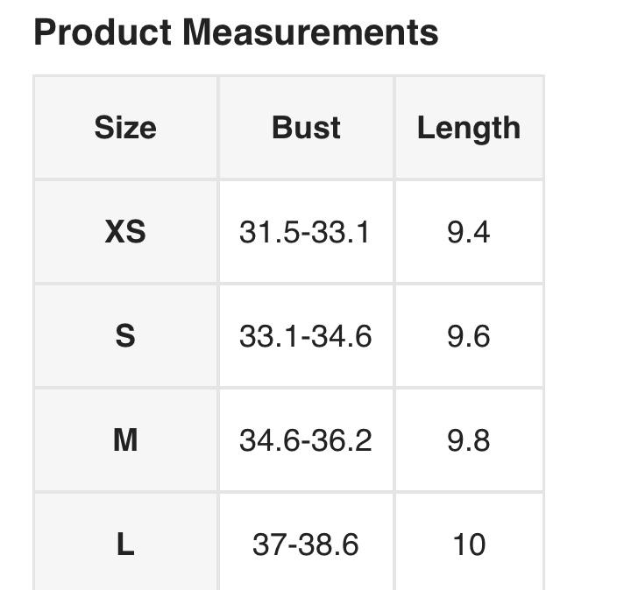Viewport: 624px width, 590px height.
Task: Select the M bust cell 34.6-36.2
Action: 305,440
